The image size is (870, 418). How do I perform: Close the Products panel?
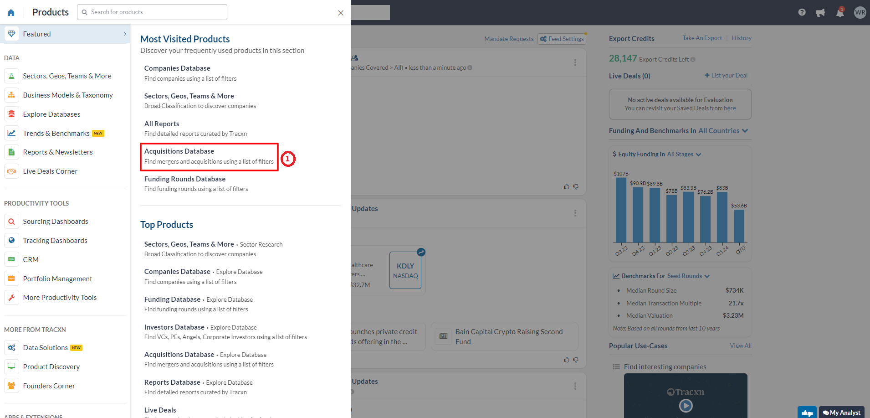[341, 13]
